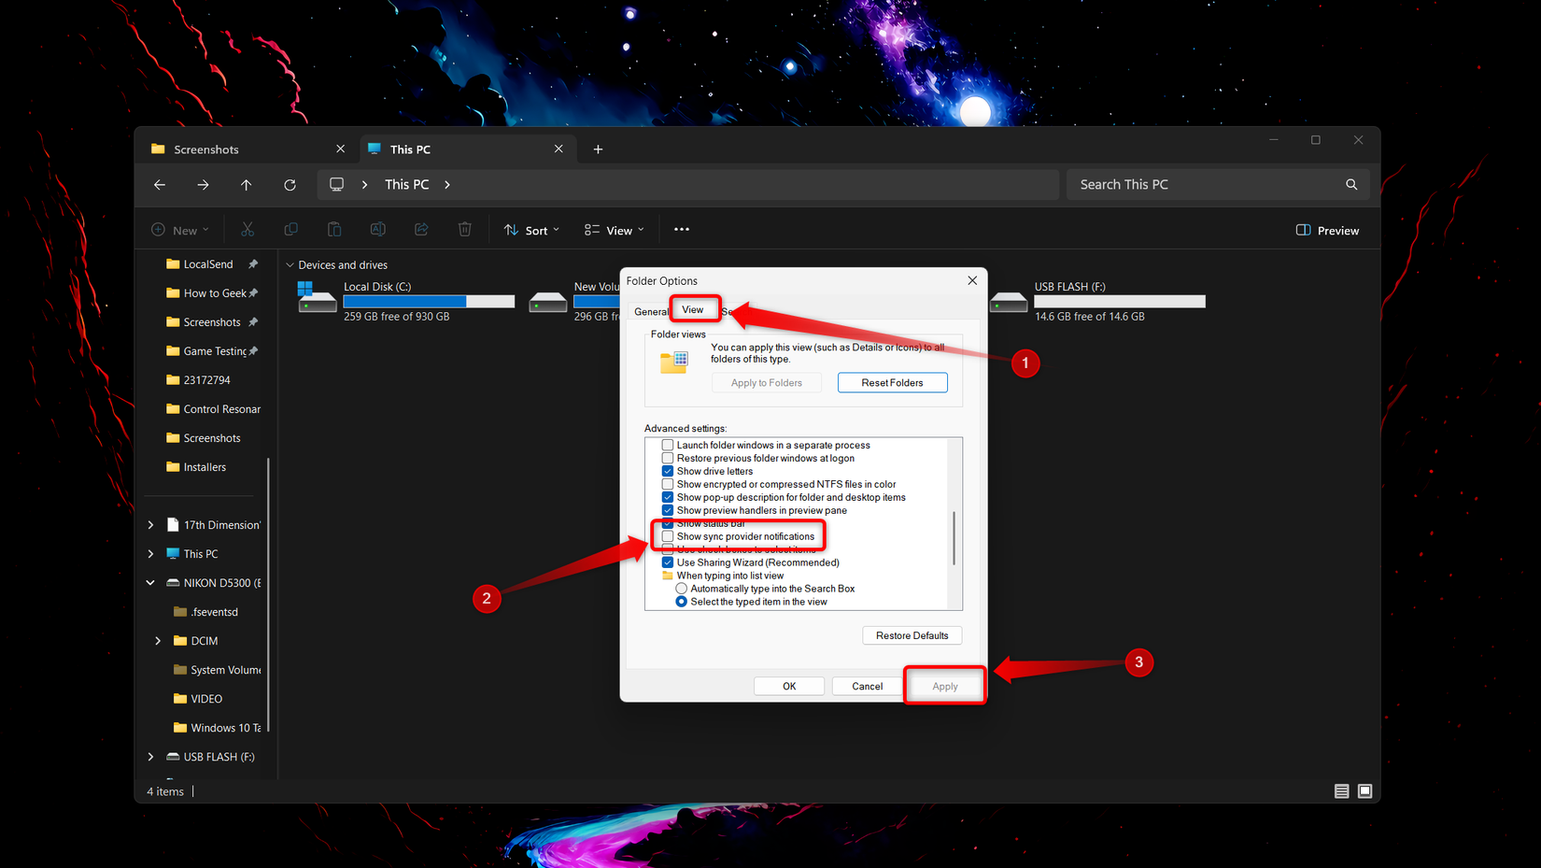Toggle Show encrypted or compressed NTFS files
The height and width of the screenshot is (868, 1541).
coord(668,485)
